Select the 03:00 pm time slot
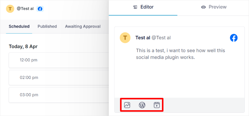249x116 pixels. pos(59,95)
